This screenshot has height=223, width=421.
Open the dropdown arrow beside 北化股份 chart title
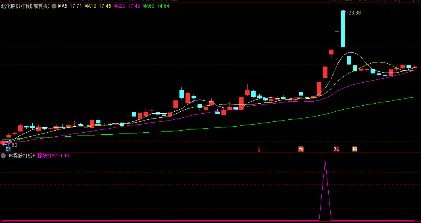click(x=54, y=6)
